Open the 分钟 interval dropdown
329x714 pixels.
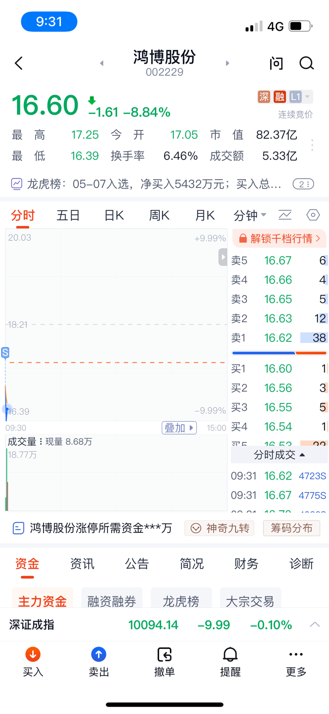(250, 215)
